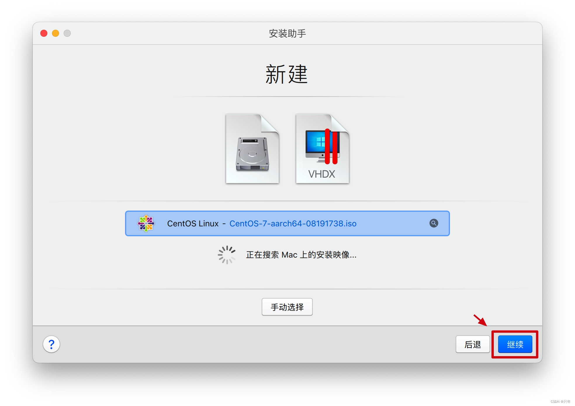Minimize the window using yellow button

tap(56, 33)
